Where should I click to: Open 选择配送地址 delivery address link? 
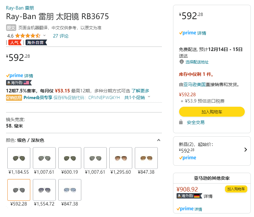tap(197, 62)
